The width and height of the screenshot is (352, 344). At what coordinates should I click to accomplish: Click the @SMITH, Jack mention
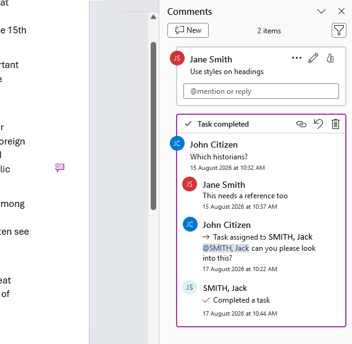pos(225,248)
